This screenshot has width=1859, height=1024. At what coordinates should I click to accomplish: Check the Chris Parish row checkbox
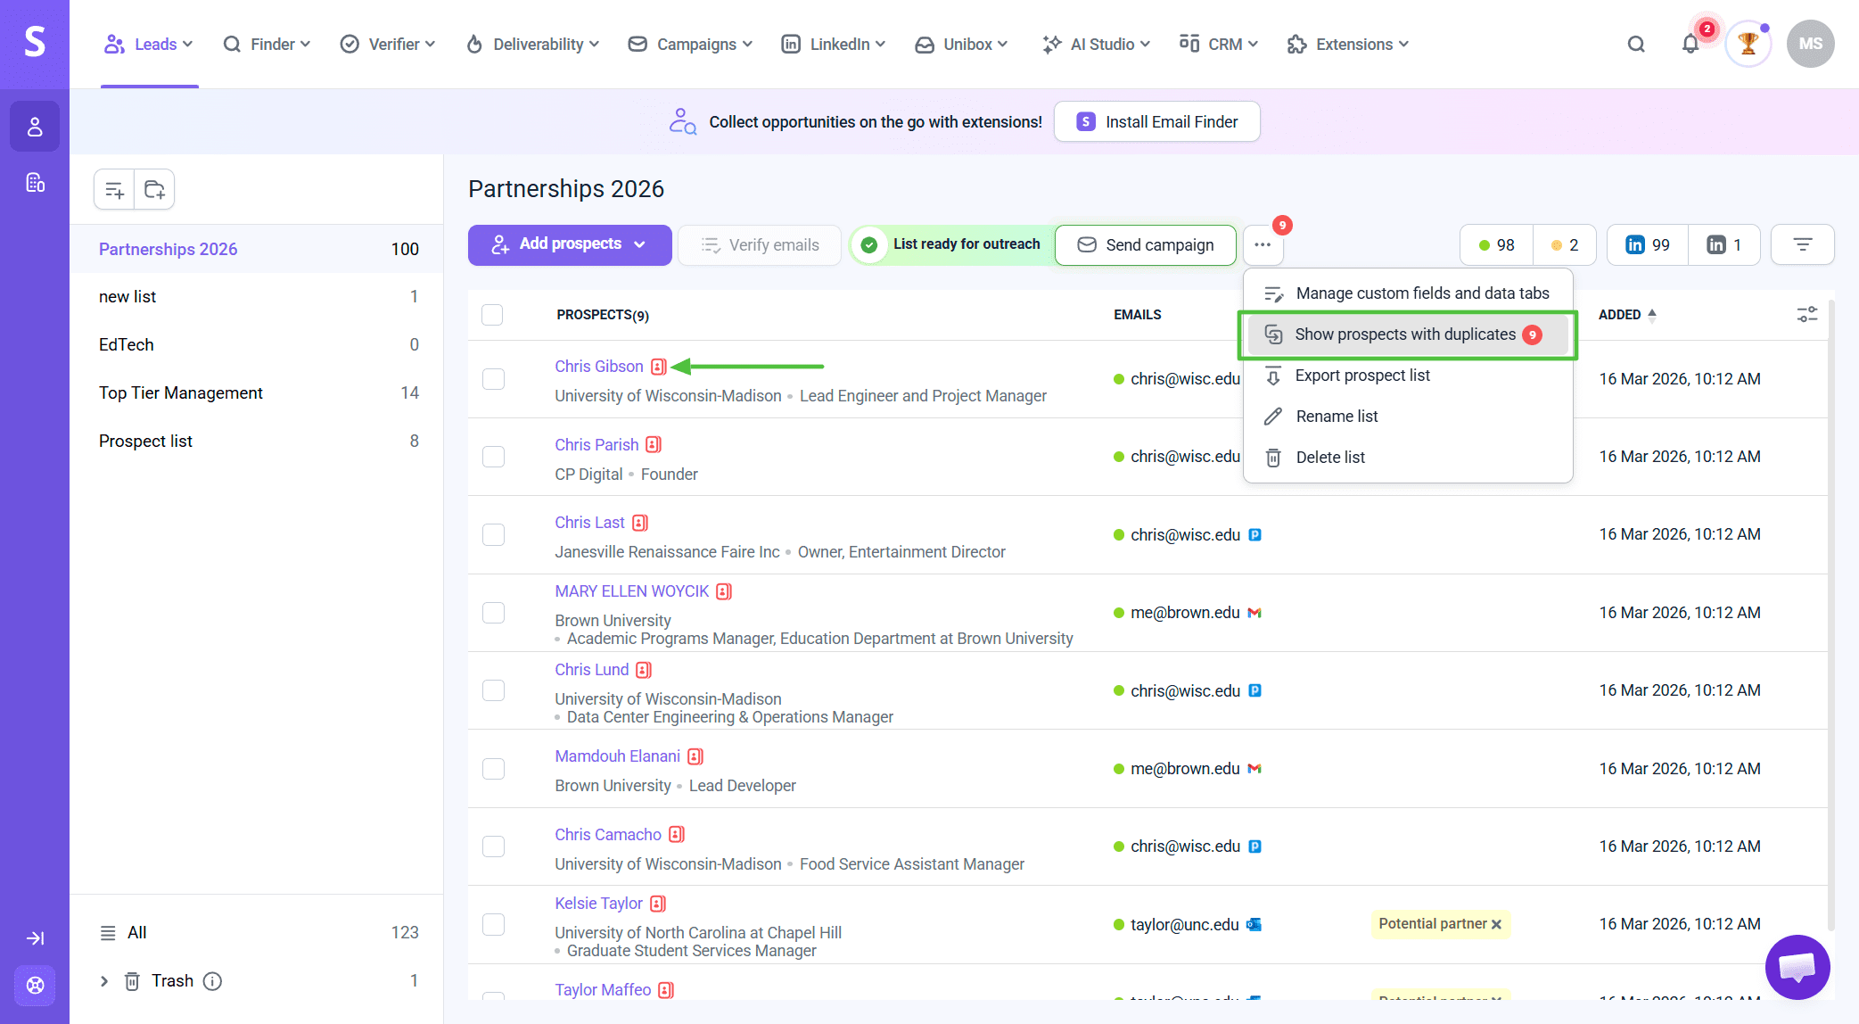[x=493, y=457]
